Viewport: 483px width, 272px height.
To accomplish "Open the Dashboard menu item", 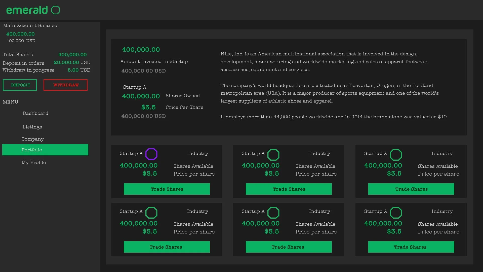I will click(x=35, y=113).
